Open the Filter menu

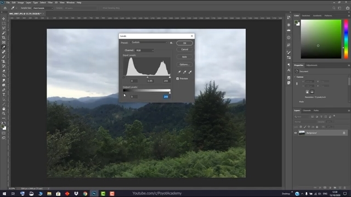click(50, 2)
